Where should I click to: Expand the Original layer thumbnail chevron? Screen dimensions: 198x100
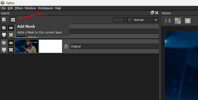point(35,42)
